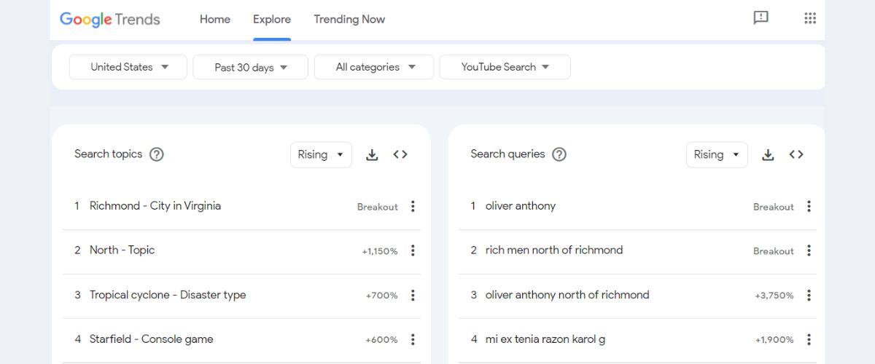Open the All categories dropdown
Screen dimensions: 875x364
[x=374, y=67]
